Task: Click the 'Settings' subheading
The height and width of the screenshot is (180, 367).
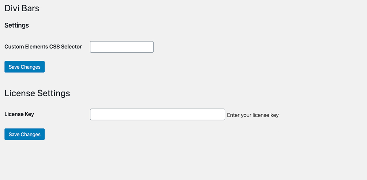Action: (17, 25)
